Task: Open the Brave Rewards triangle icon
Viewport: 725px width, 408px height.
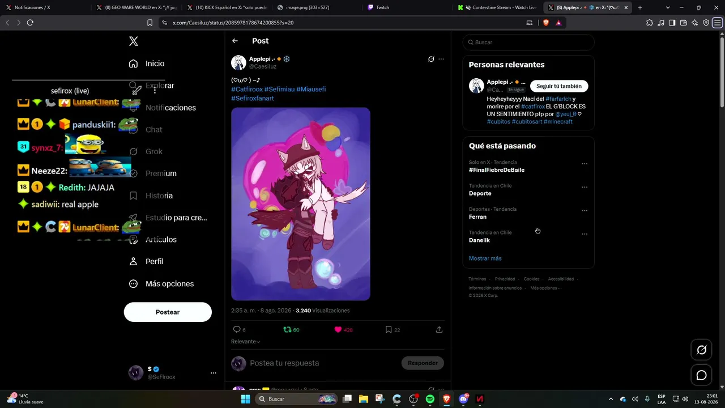Action: 558,23
